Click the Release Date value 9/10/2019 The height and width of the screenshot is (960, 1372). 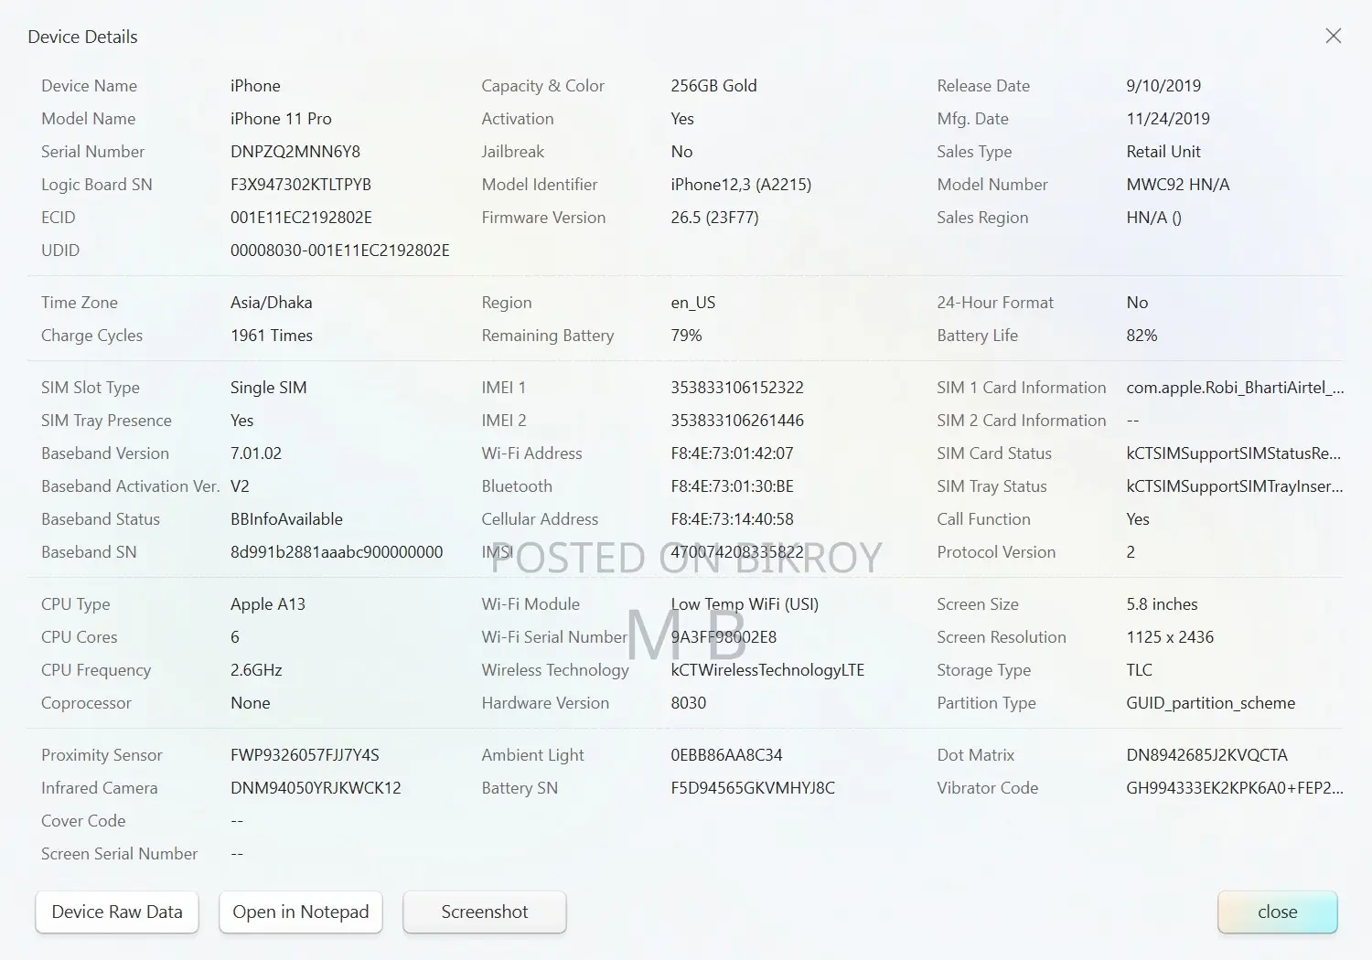(1163, 86)
